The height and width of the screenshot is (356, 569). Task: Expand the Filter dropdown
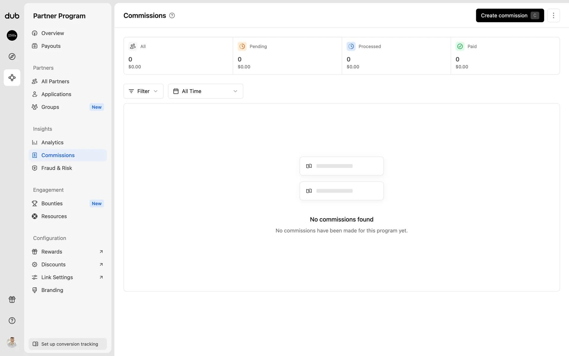tap(143, 91)
